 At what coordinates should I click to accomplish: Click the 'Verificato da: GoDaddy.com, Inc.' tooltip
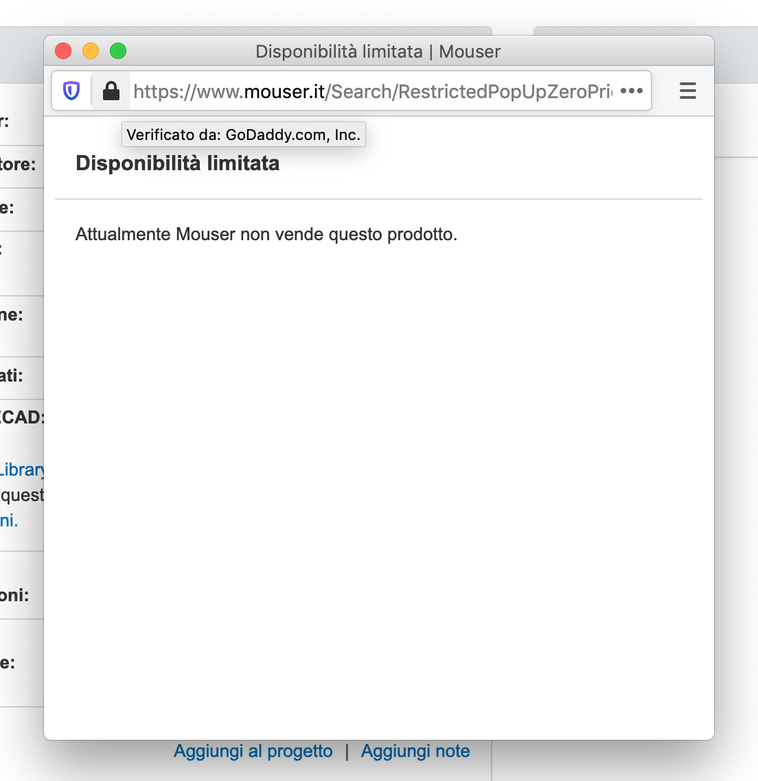[243, 135]
